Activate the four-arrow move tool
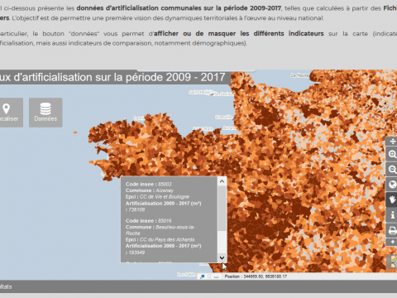397x298 pixels. (x=392, y=142)
